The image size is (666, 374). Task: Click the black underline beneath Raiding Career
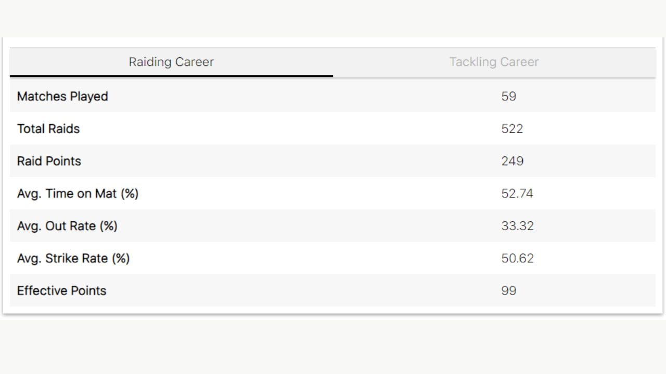click(171, 76)
